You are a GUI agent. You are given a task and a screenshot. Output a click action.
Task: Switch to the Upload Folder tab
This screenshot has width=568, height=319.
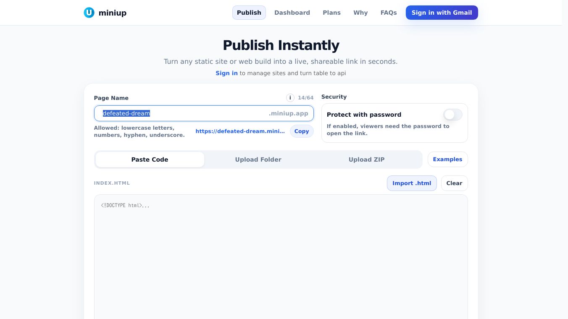[258, 159]
